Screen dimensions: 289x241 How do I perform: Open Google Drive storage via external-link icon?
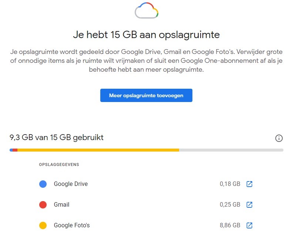click(249, 184)
